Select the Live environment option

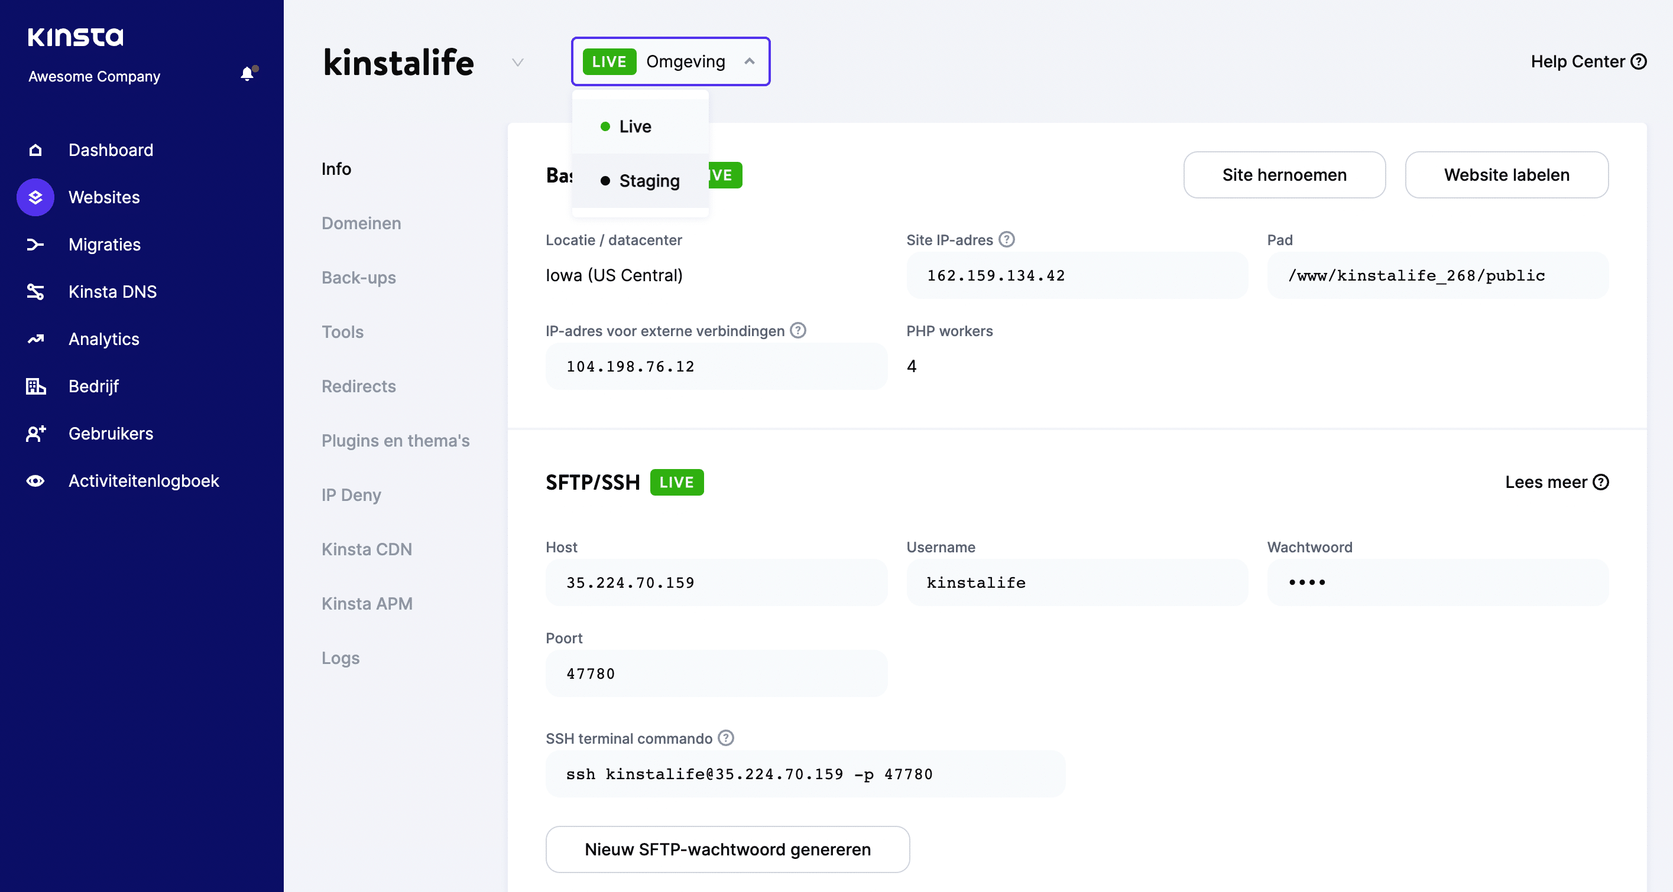635,126
